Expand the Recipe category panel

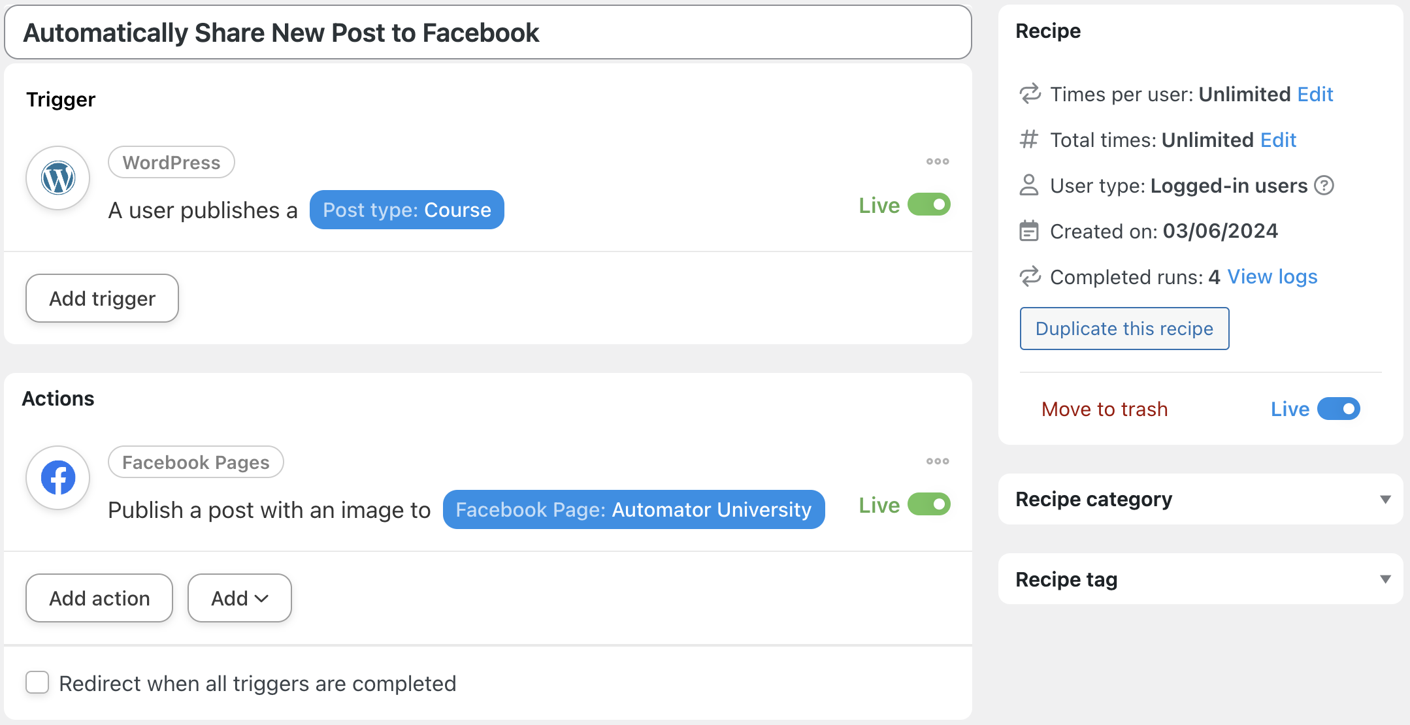pyautogui.click(x=1385, y=500)
